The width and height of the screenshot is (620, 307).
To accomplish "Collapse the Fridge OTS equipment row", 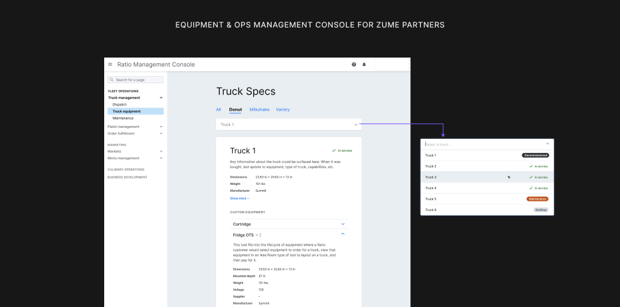I will (343, 235).
